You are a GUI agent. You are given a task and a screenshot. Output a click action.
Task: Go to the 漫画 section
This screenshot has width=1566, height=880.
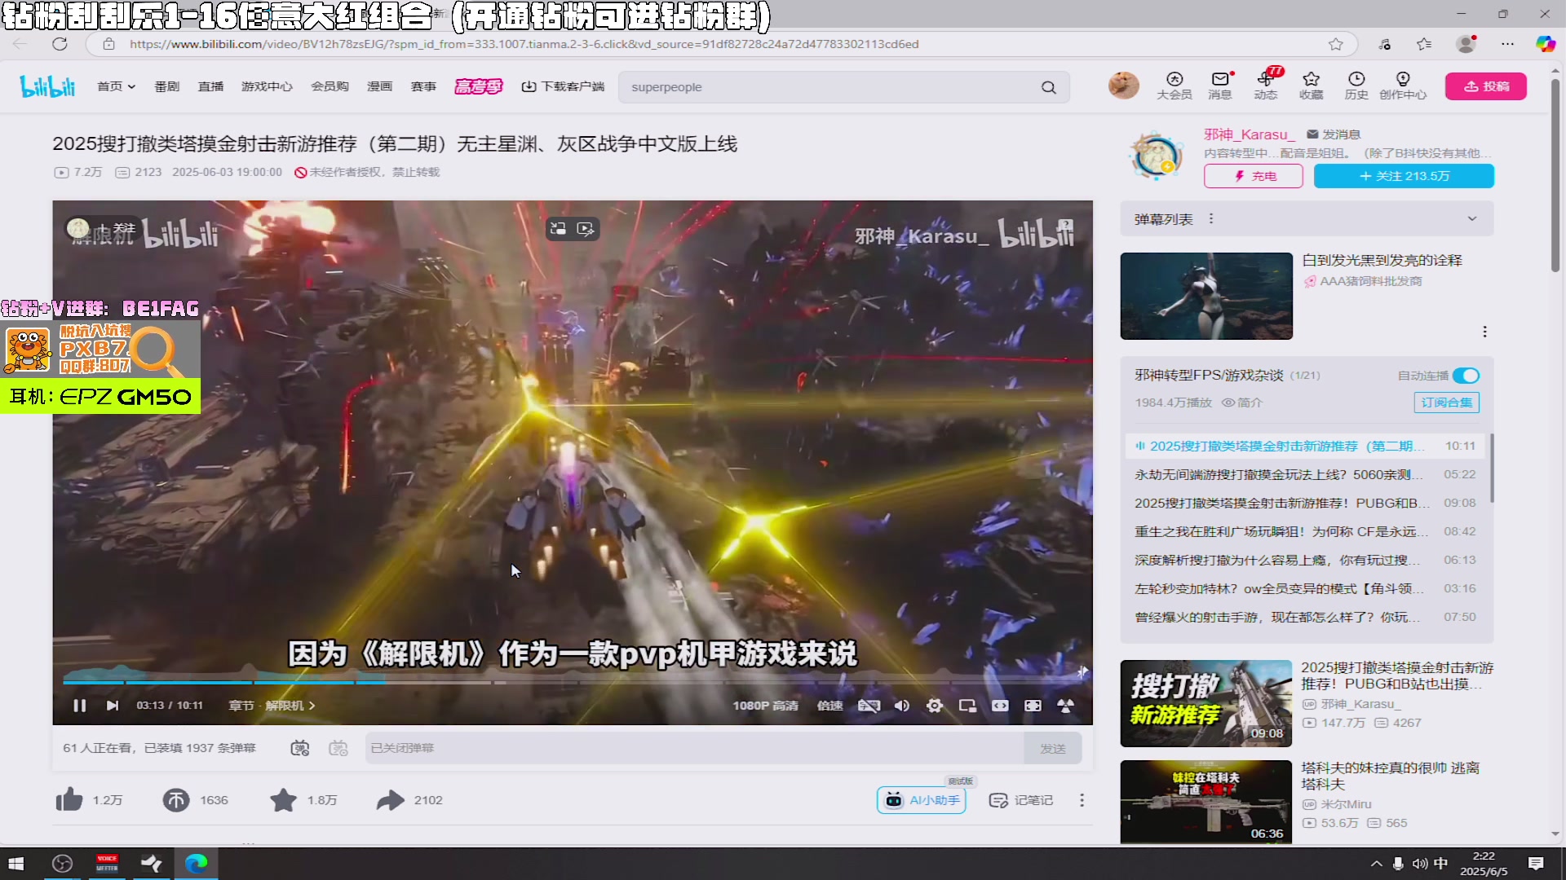point(379,86)
